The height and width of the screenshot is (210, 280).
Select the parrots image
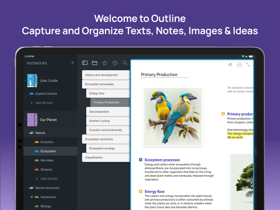click(173, 117)
